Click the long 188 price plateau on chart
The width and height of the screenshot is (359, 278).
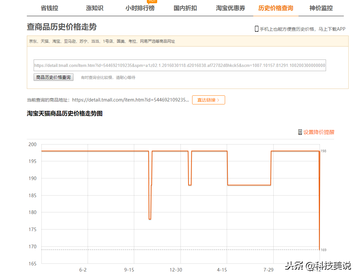249,185
